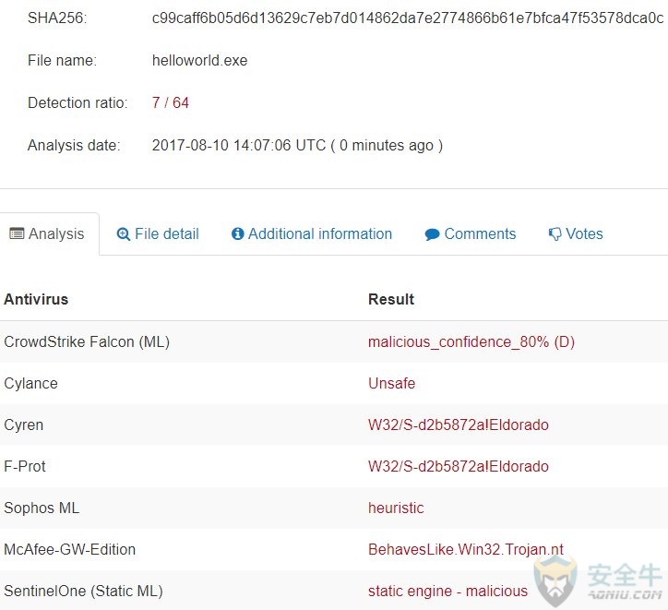Click the heuristic result for Sophos ML
The width and height of the screenshot is (668, 610).
(x=396, y=508)
